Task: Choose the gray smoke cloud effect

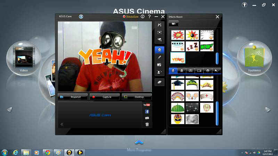Action: point(192,119)
